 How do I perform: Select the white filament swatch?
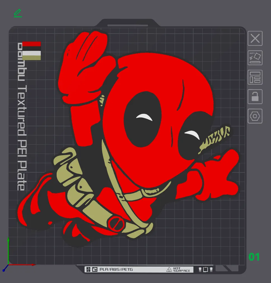(32, 53)
